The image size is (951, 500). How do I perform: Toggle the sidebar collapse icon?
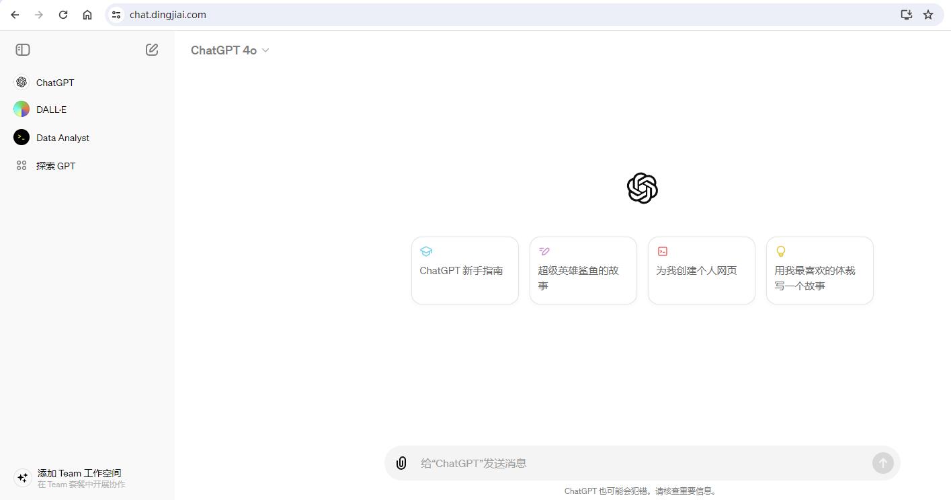point(23,50)
